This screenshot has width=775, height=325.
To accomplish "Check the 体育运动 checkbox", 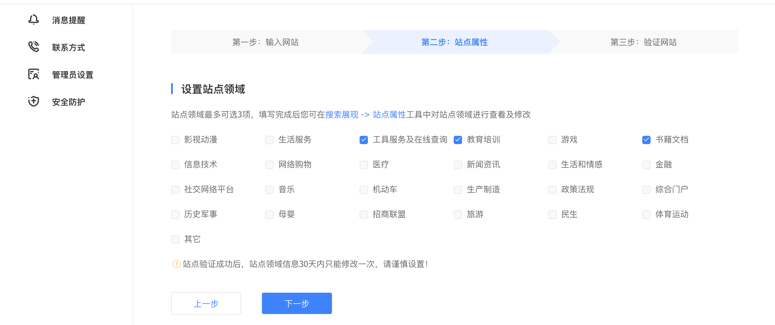I will click(646, 215).
